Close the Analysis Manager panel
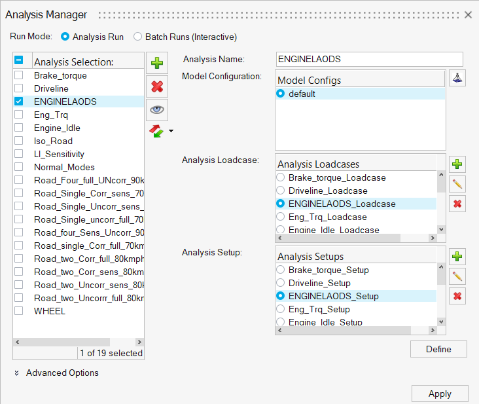The width and height of the screenshot is (479, 404). 468,14
